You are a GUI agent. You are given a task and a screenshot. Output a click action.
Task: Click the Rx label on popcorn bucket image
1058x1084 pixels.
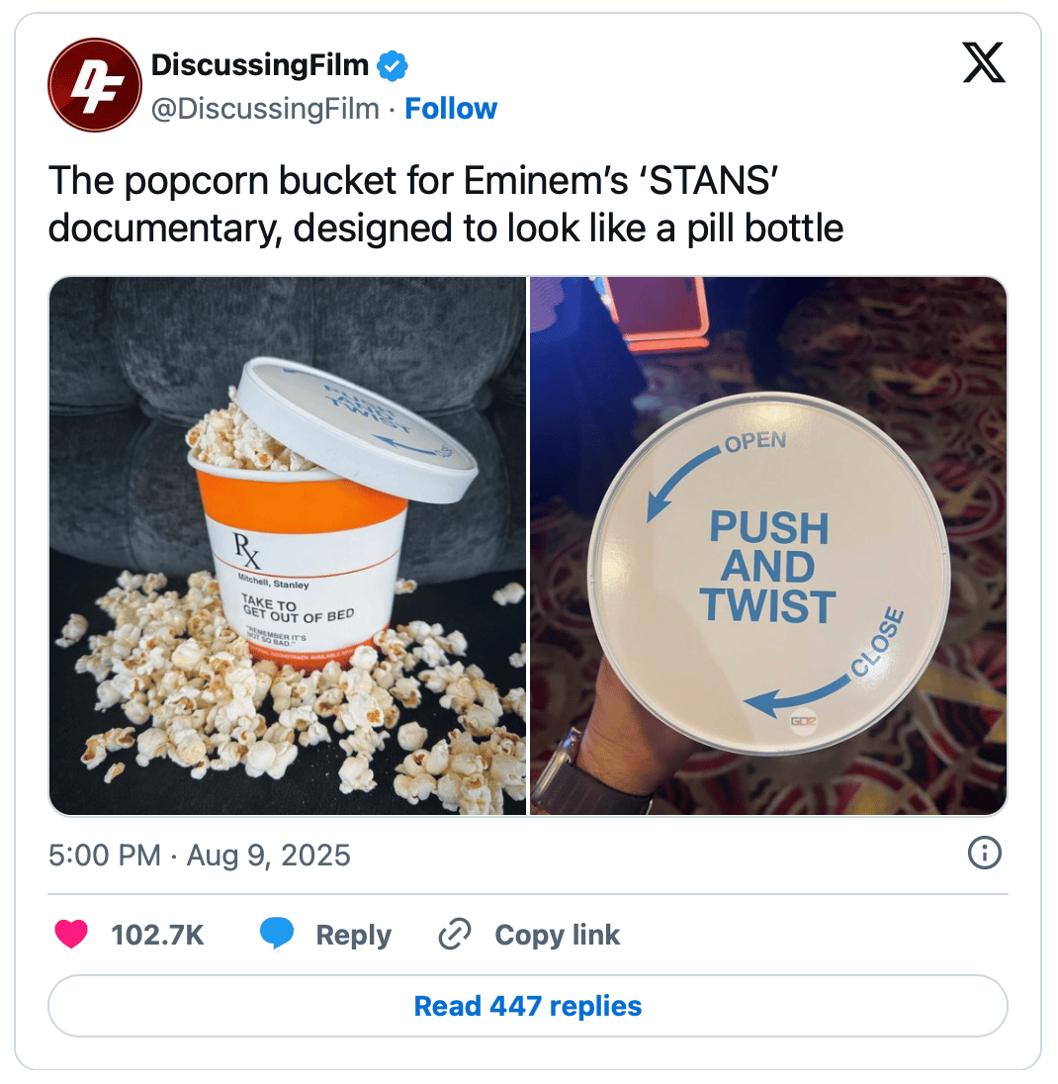click(247, 550)
